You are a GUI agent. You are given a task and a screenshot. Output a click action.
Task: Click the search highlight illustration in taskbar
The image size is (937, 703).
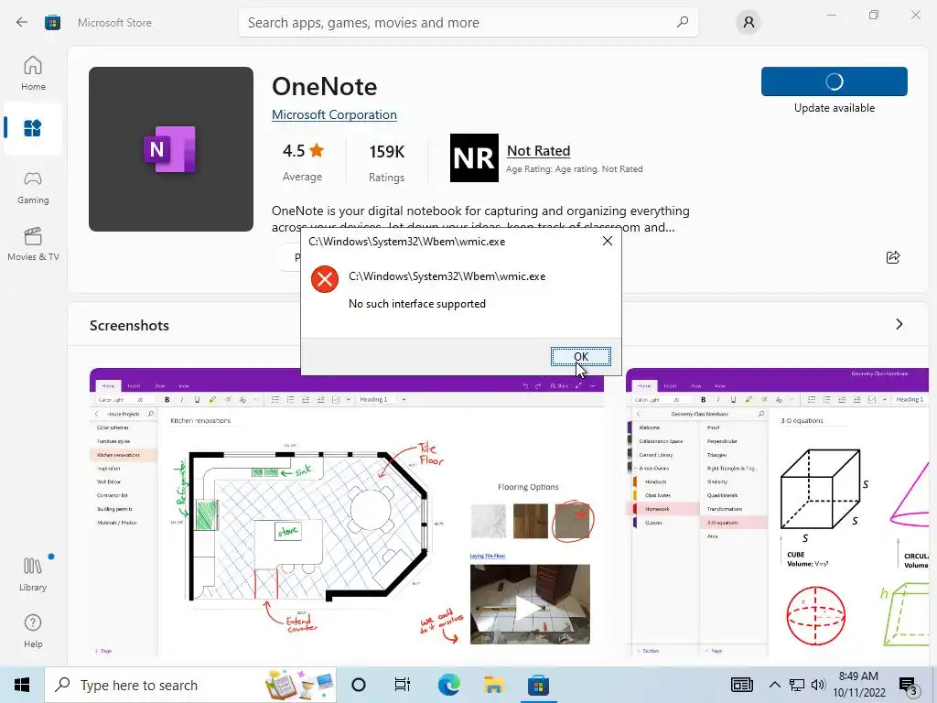coord(300,685)
